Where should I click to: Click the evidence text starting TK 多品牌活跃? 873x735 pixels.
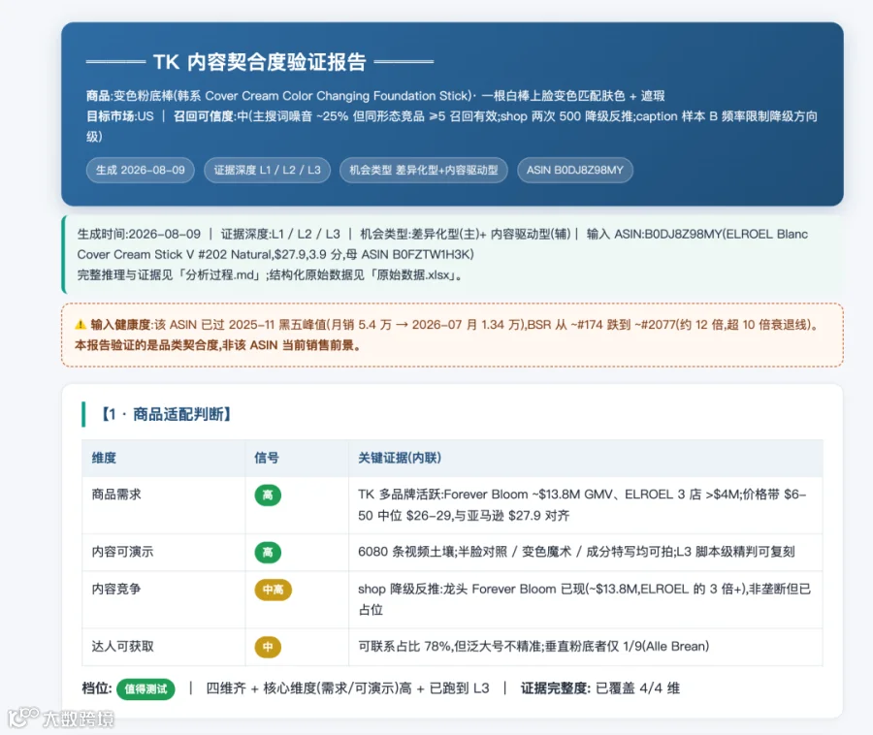(x=582, y=504)
